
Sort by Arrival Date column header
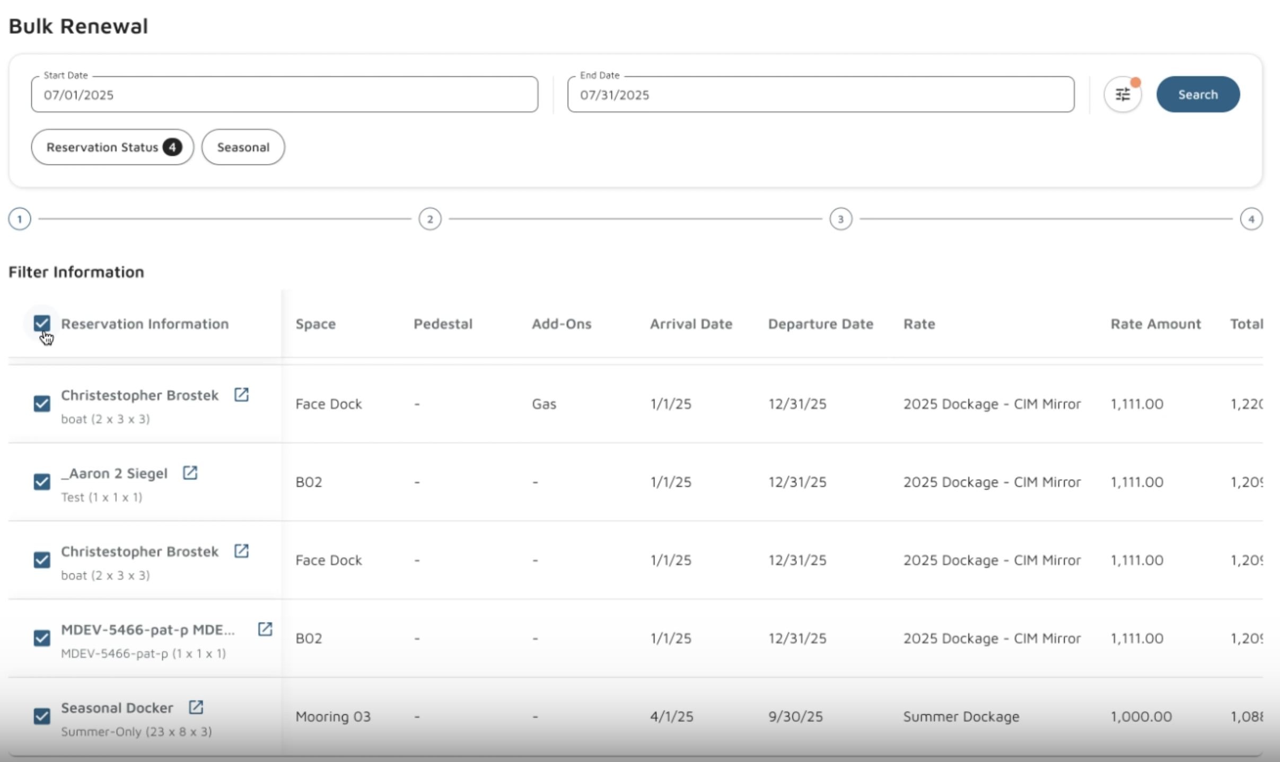(691, 324)
